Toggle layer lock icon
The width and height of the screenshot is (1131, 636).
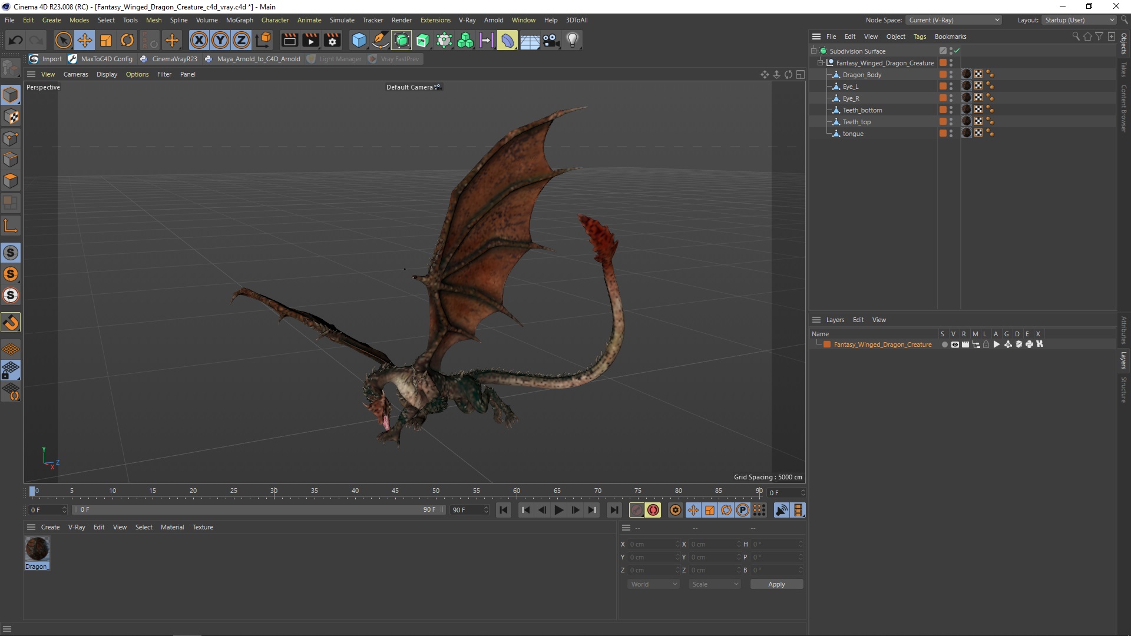click(x=986, y=344)
